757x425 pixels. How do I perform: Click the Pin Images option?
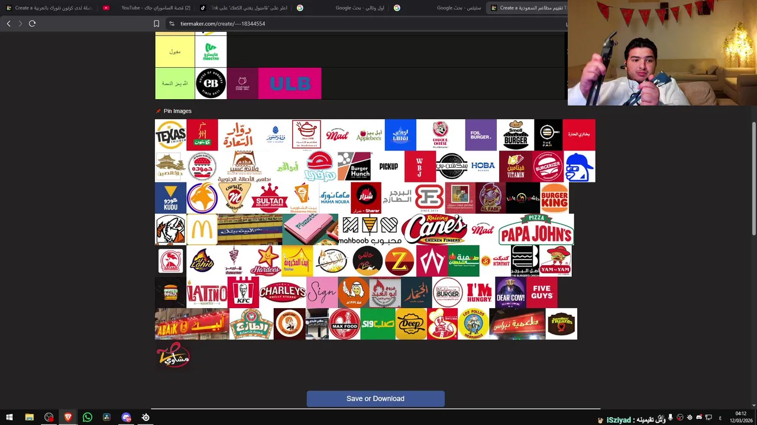173,111
